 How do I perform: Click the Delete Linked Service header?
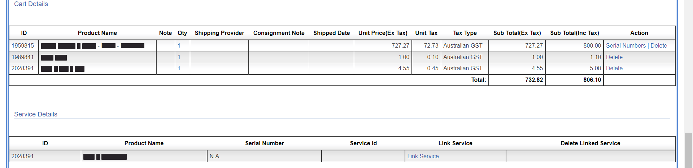click(x=590, y=143)
